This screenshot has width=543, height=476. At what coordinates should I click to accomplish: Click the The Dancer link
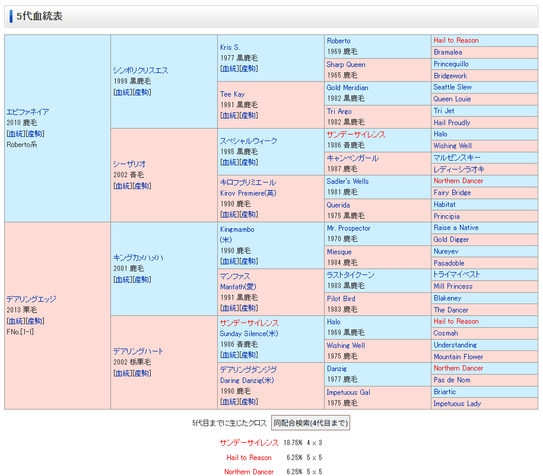(x=451, y=310)
